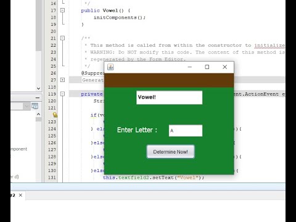Image resolution: width=296 pixels, height=222 pixels.
Task: Click the '@Suppre' annotation on line 26
Action: pos(92,73)
